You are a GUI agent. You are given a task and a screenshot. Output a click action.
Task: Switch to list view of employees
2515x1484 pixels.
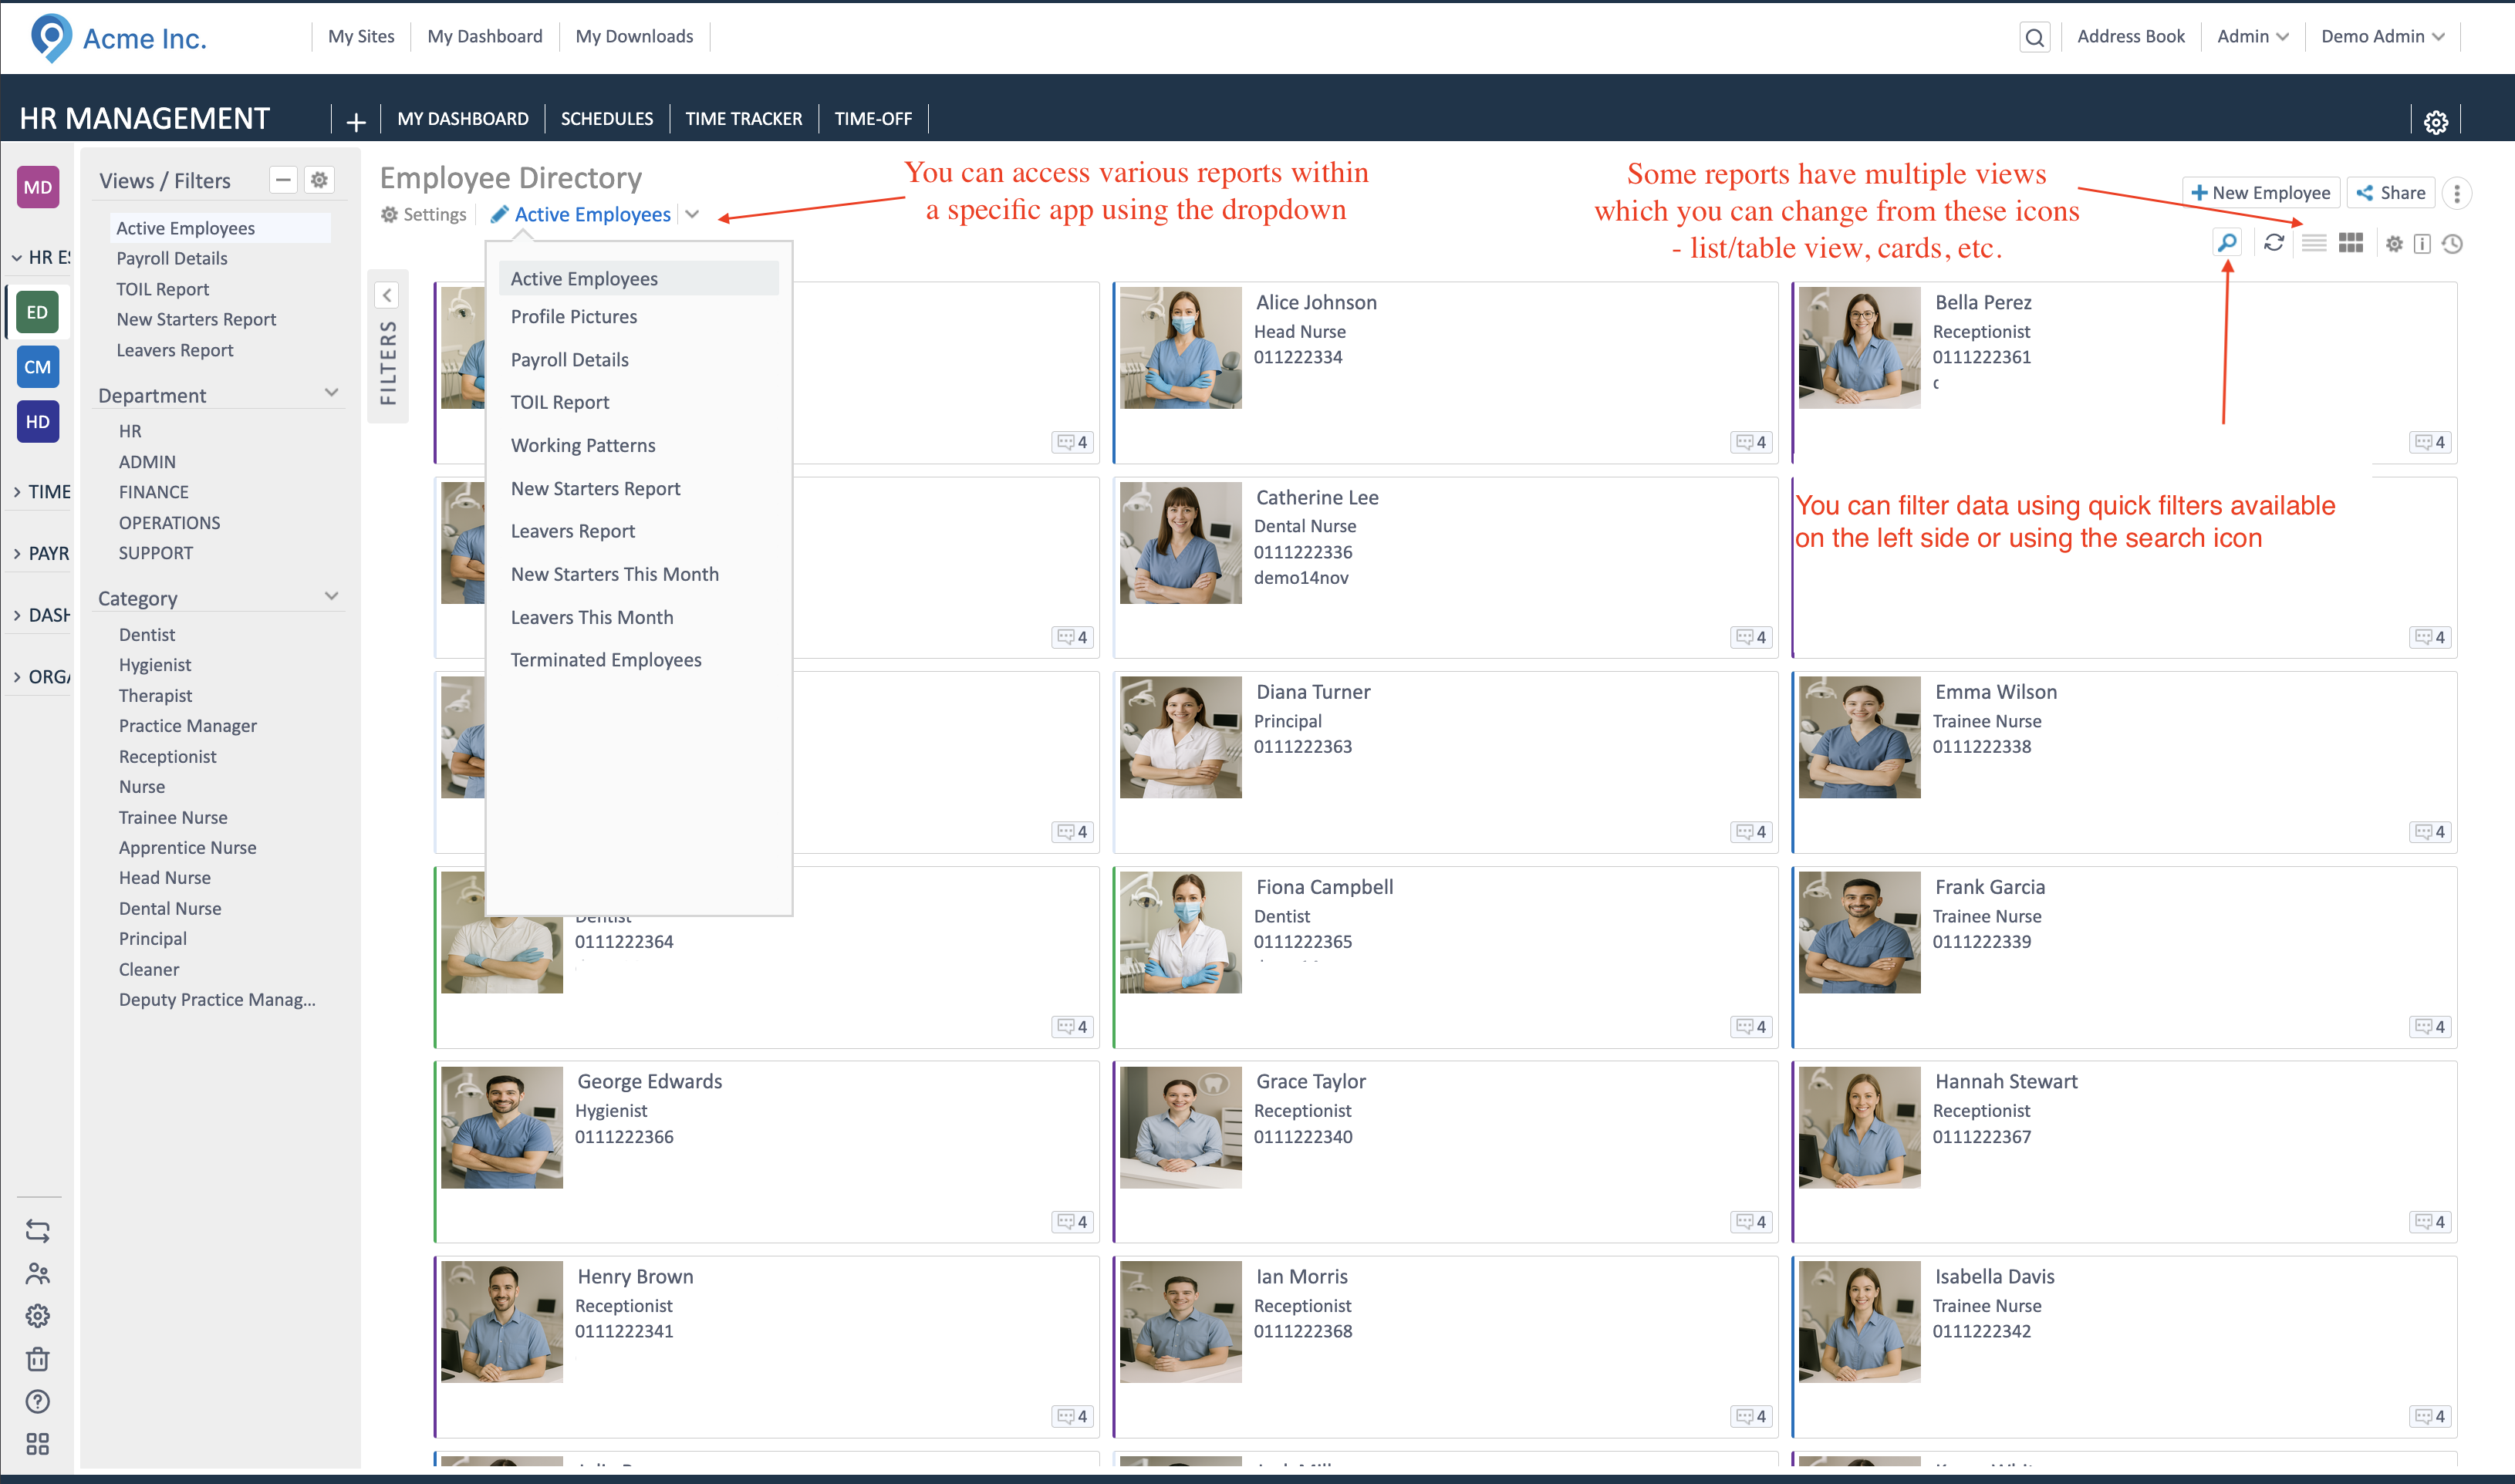2313,243
